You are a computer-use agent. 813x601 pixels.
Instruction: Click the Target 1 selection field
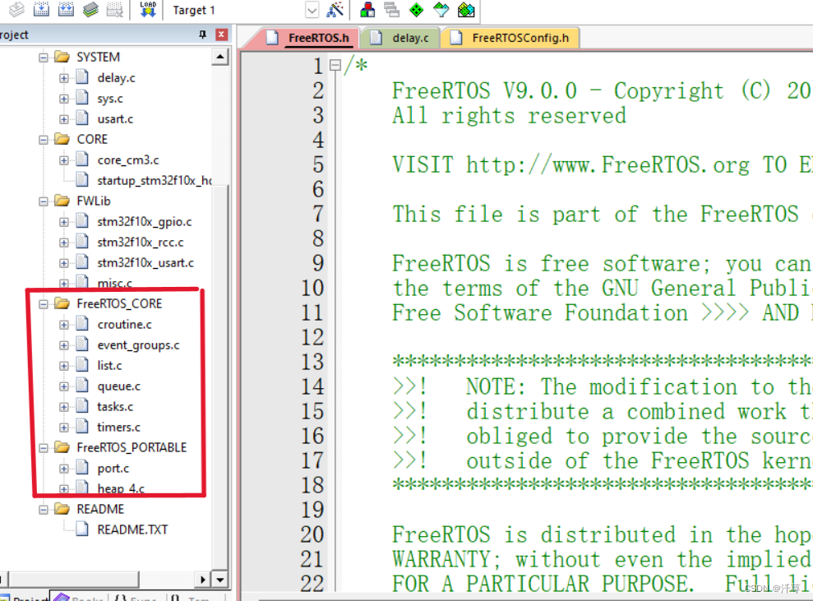pyautogui.click(x=243, y=10)
